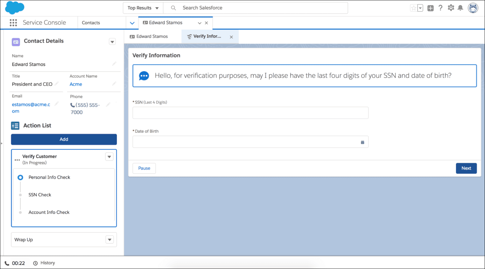Click the Pause button
The image size is (485, 269).
144,168
